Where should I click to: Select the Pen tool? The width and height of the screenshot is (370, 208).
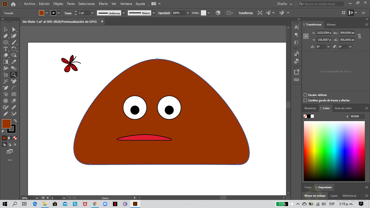[6, 36]
